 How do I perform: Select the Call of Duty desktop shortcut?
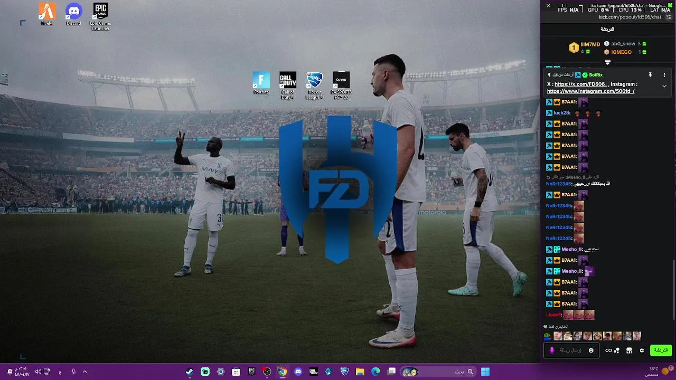[288, 85]
